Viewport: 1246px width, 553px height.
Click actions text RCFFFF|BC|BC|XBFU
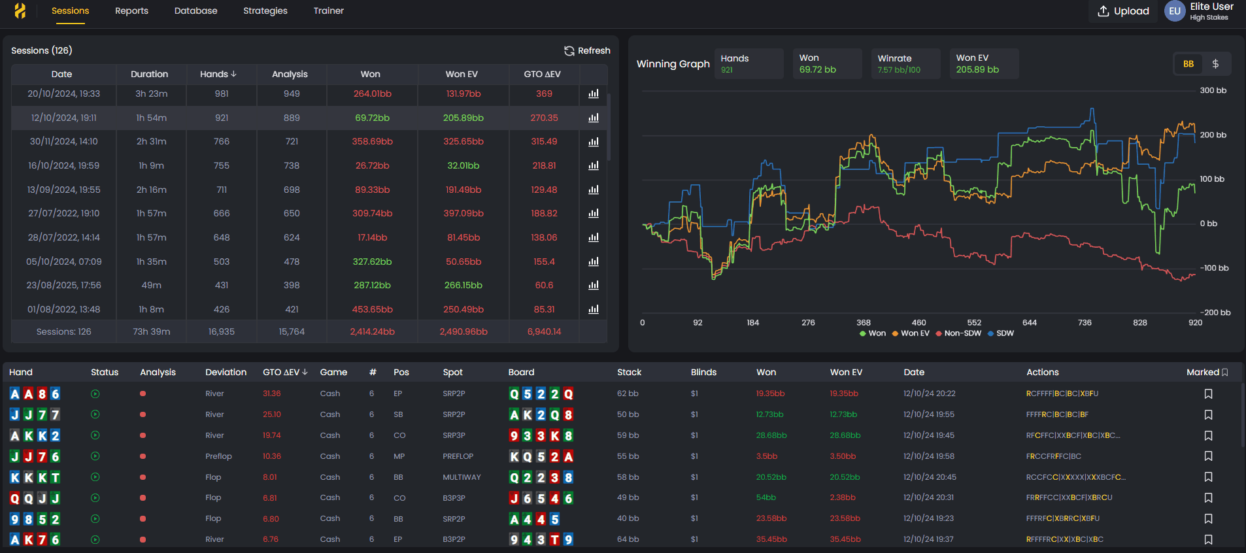[x=1062, y=394]
